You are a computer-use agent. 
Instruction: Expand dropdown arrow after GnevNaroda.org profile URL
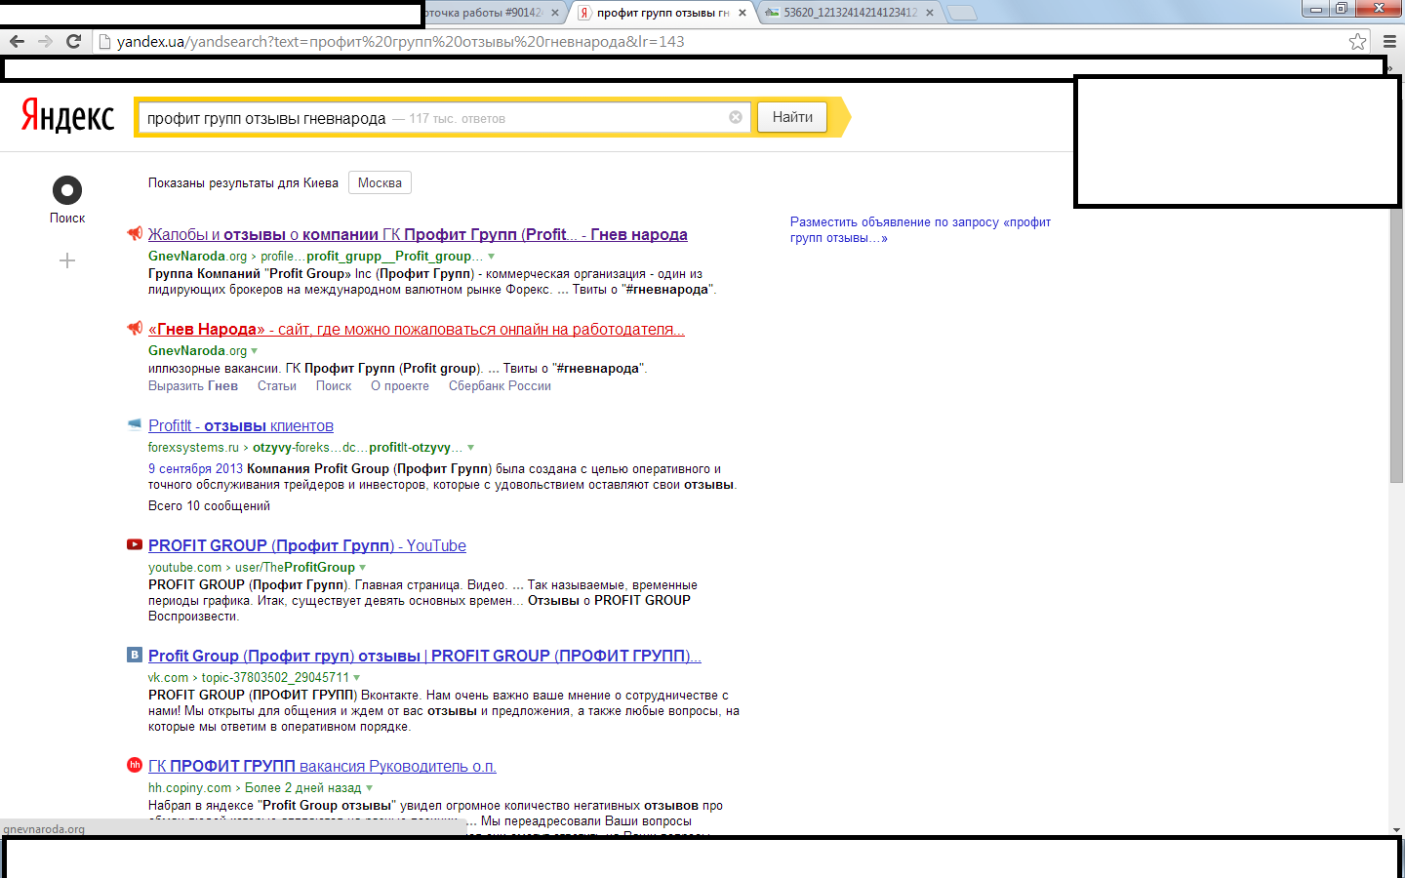492,257
